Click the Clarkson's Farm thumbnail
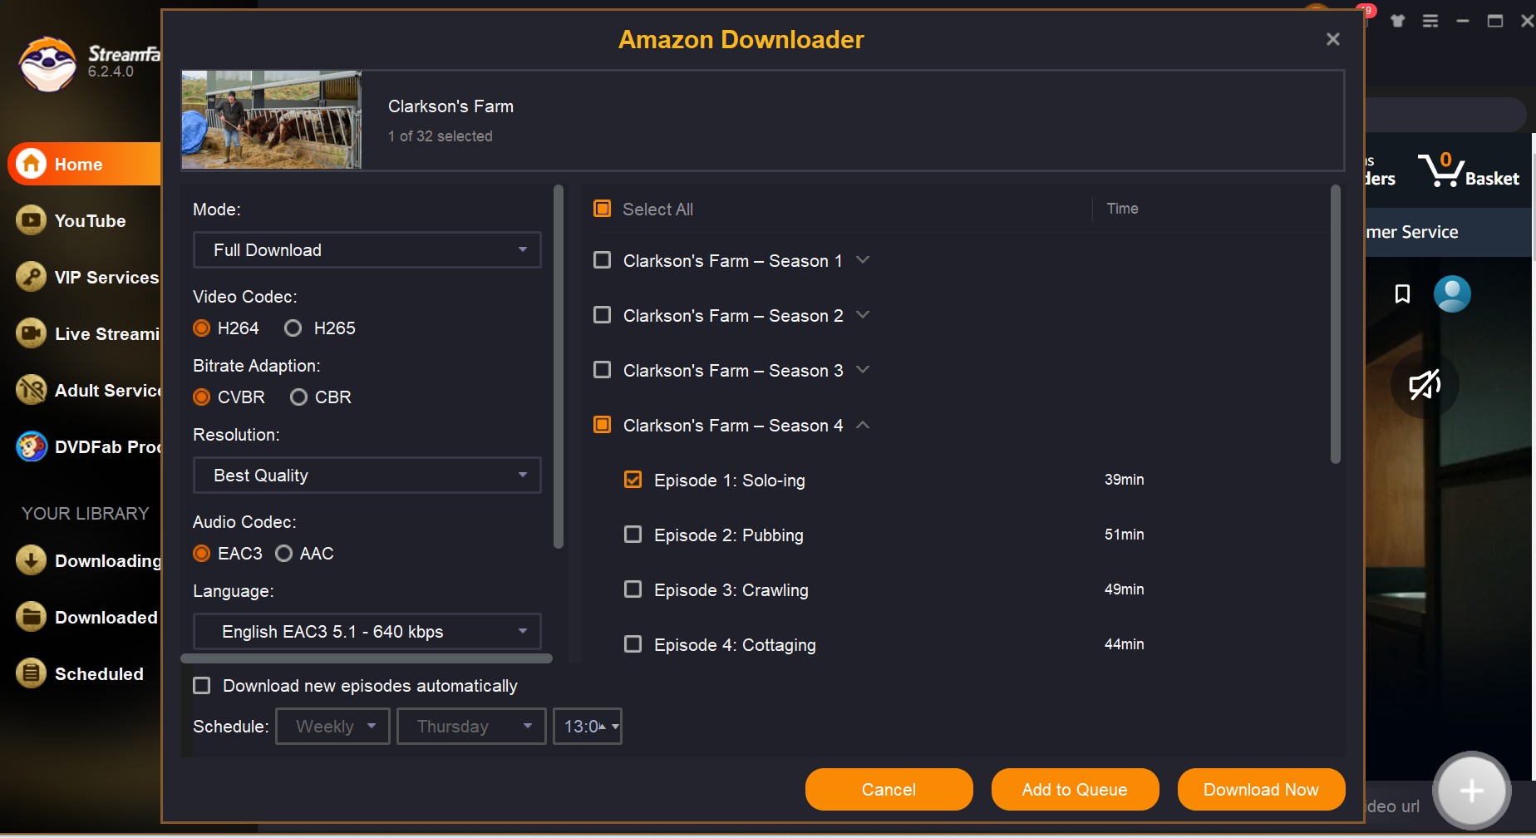 click(272, 120)
